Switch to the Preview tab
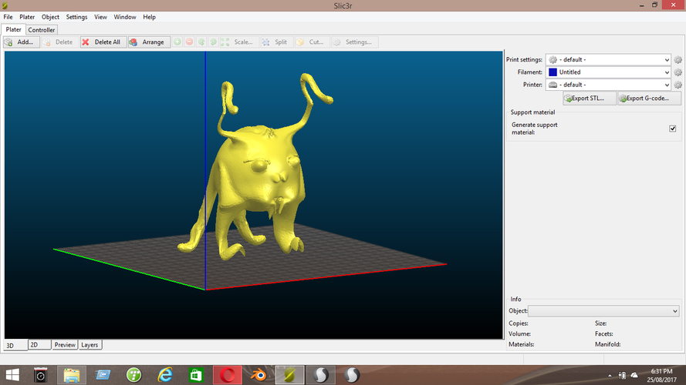686x385 pixels. [65, 345]
